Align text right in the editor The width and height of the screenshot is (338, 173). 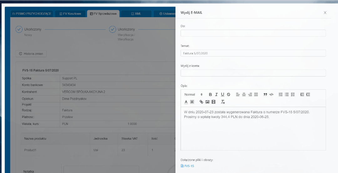[250, 94]
